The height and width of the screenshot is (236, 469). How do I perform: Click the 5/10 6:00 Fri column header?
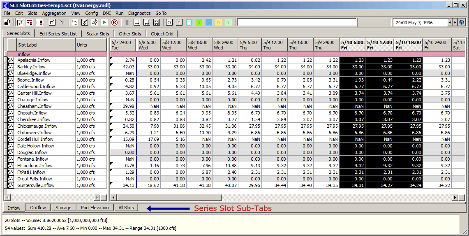[x=352, y=44]
